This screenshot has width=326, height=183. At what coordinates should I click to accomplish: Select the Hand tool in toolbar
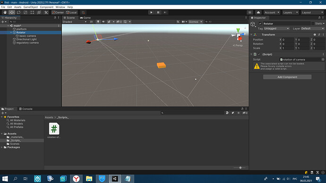click(5, 12)
